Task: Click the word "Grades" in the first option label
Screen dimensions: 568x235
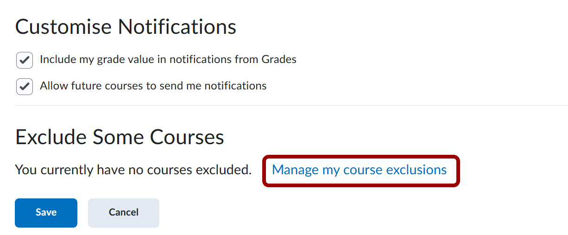Action: 279,59
